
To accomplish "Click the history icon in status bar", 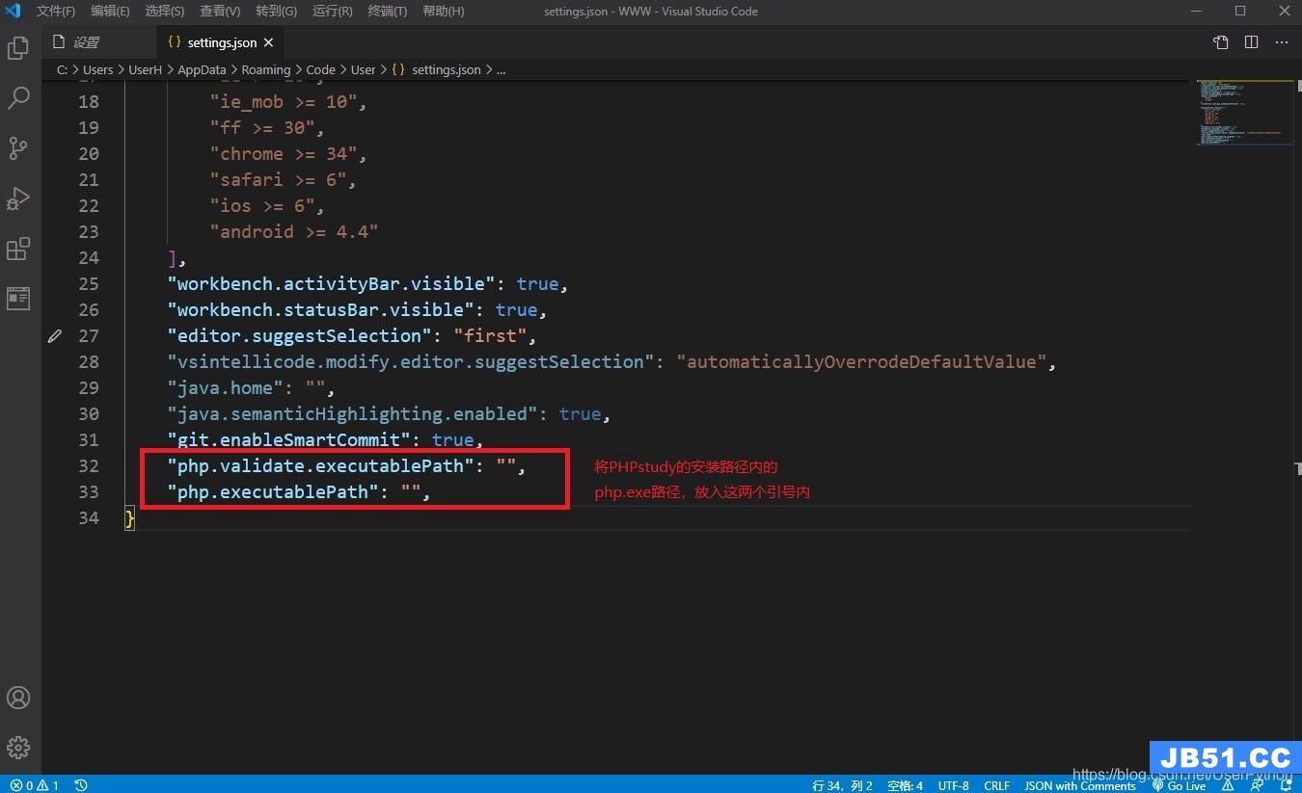I will 81,785.
